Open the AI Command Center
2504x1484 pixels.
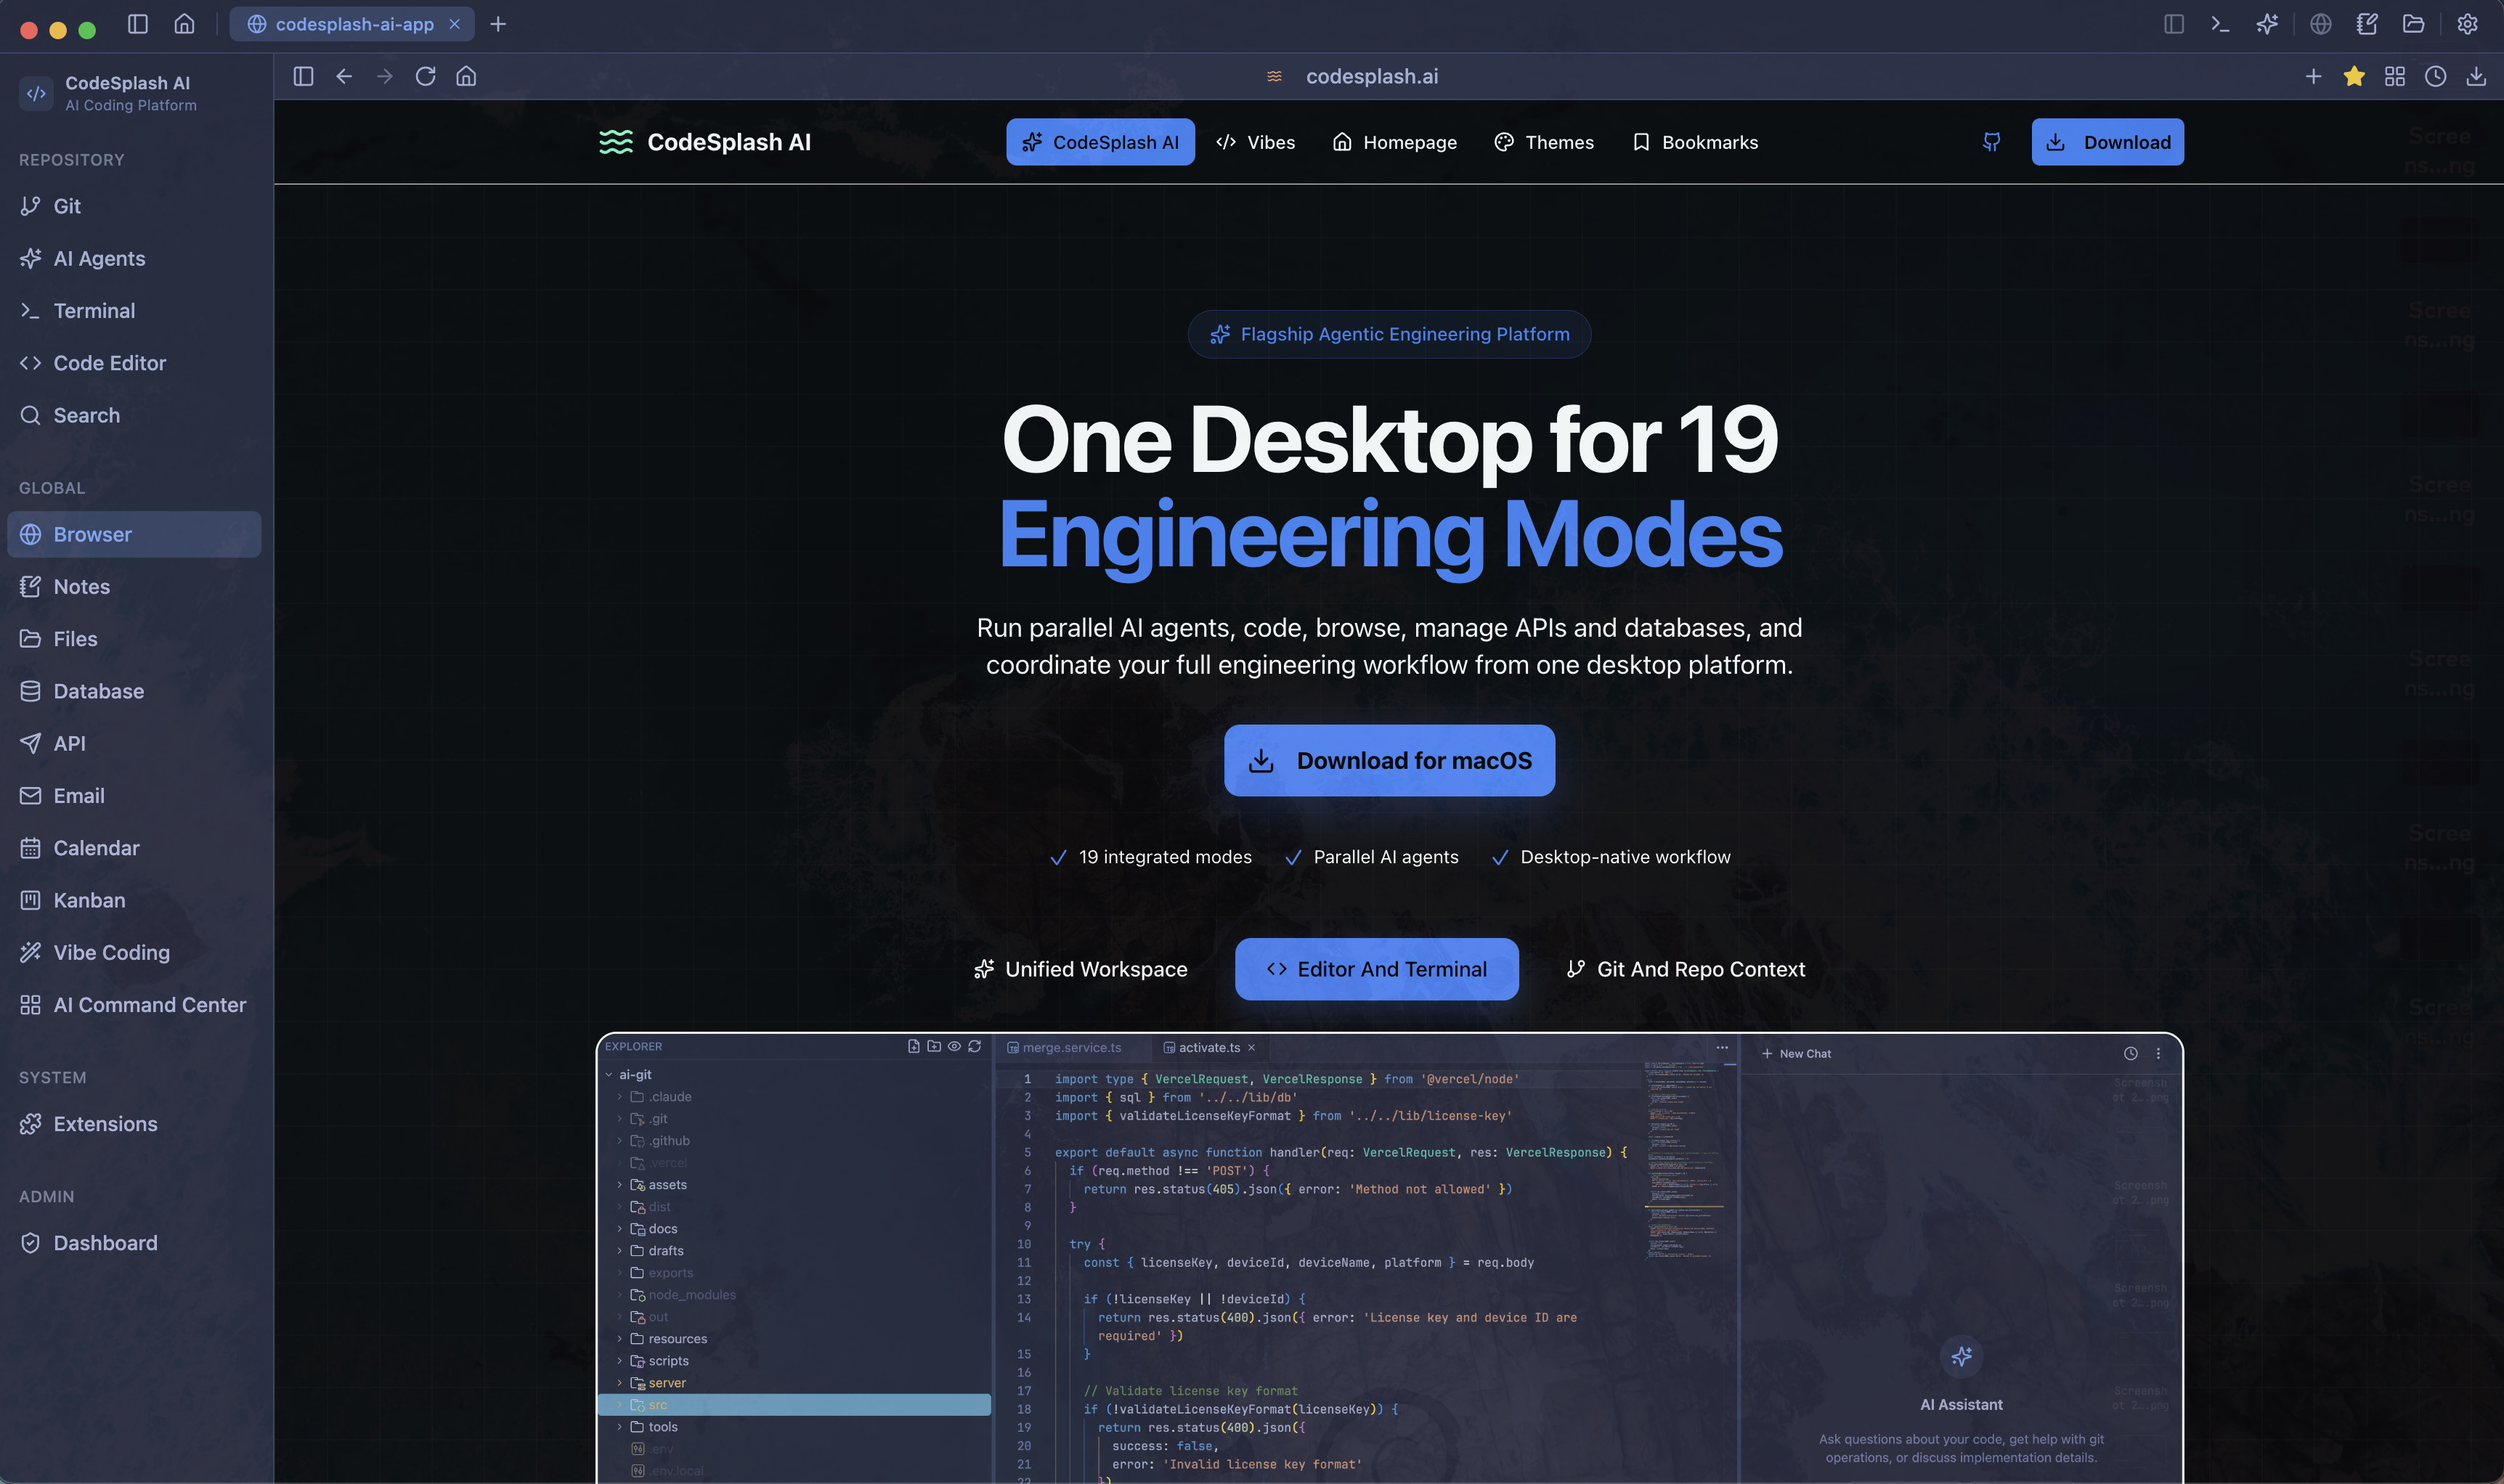pyautogui.click(x=150, y=1005)
